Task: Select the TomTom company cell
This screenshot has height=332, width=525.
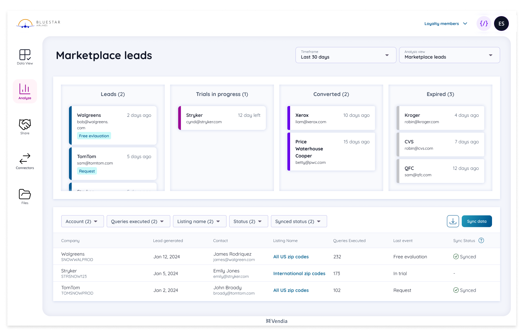Action: click(x=77, y=290)
